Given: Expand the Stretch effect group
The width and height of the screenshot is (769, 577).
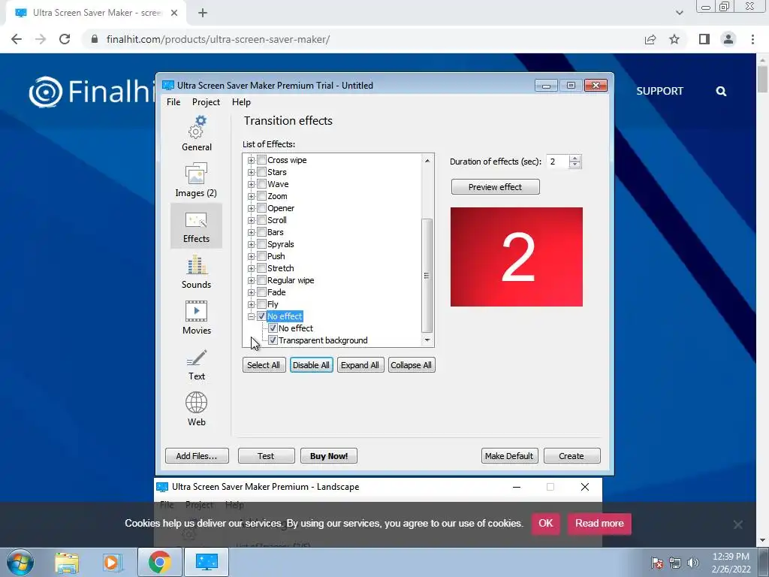Looking at the screenshot, I should [251, 268].
